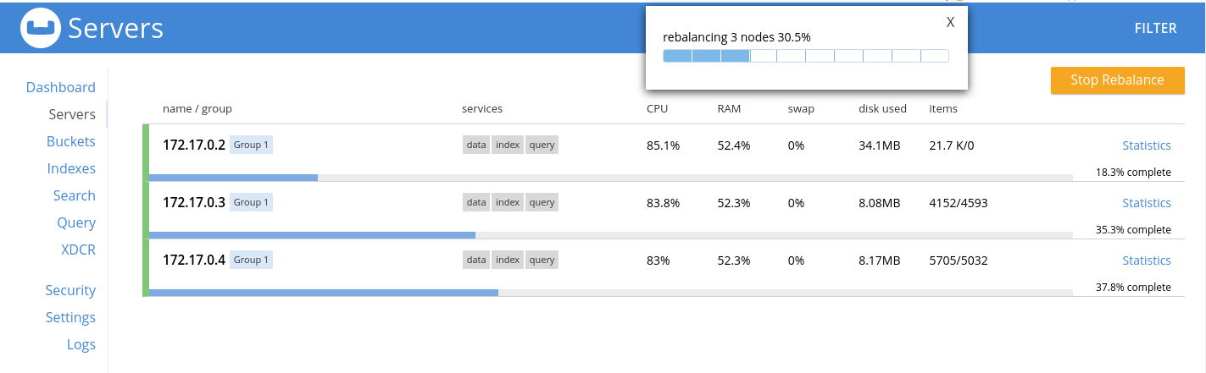Screen dimensions: 1206x373
Task: View Statistics for node 172.17.0.3
Action: click(x=1146, y=203)
